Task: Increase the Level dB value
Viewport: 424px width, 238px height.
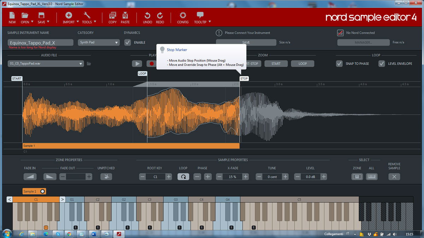Action: [324, 177]
